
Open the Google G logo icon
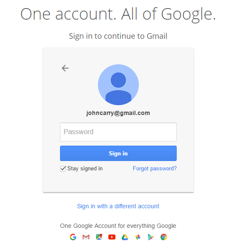pos(73,237)
